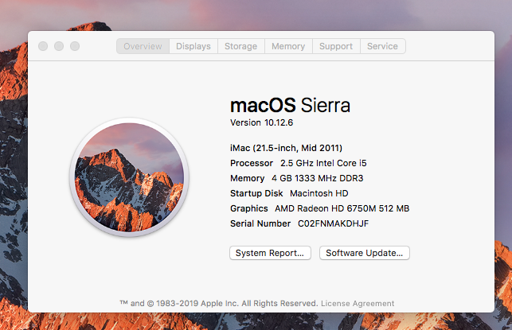Image resolution: width=512 pixels, height=330 pixels.
Task: Switch to the Overview tab
Action: pyautogui.click(x=143, y=46)
